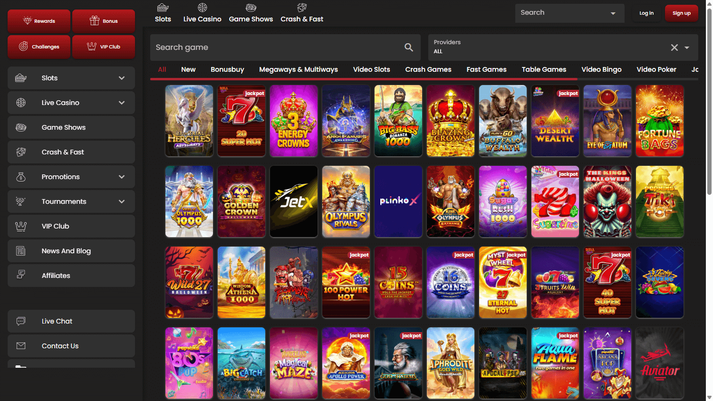Open Affiliates via its sidebar icon

21,276
